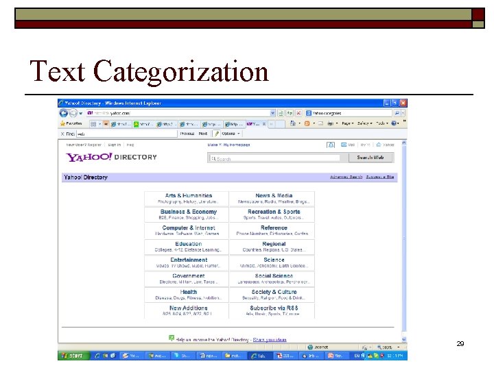
Task: Open the Health category
Action: pos(189,292)
